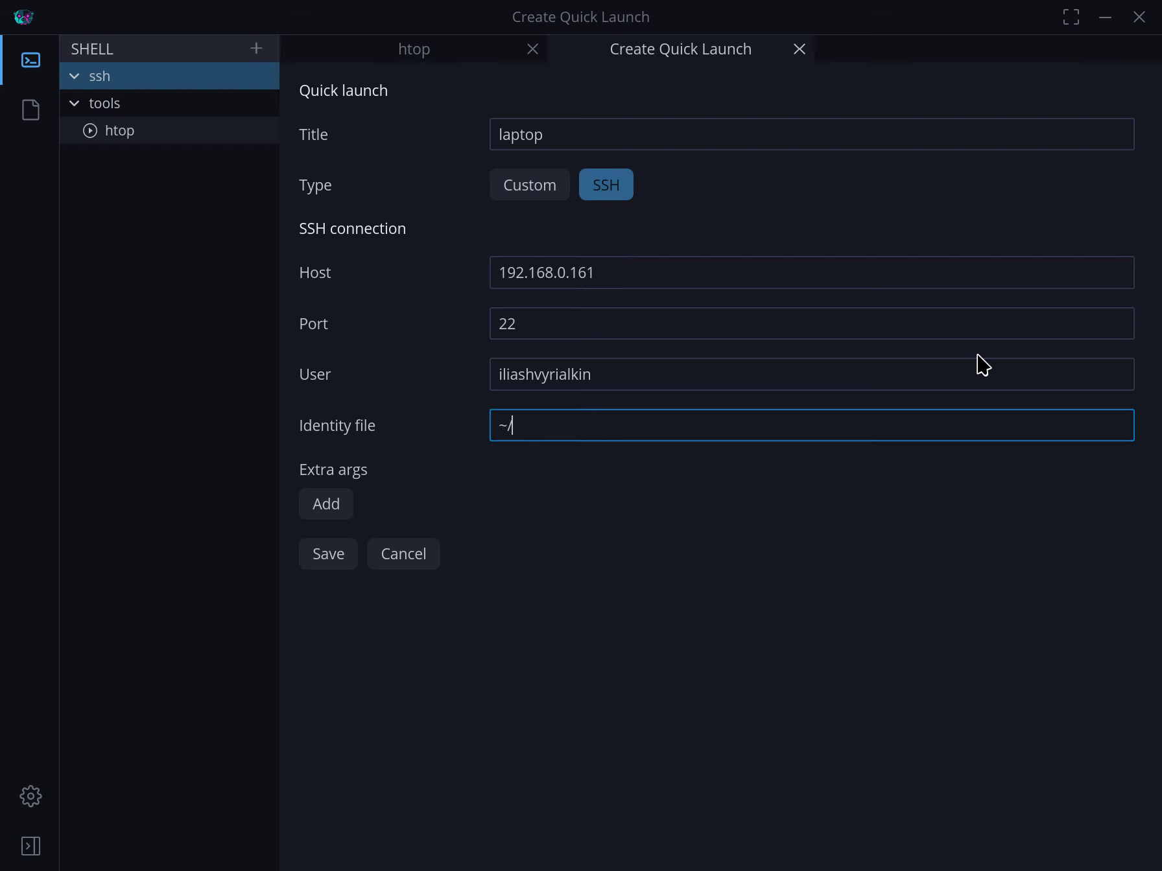The height and width of the screenshot is (871, 1162).
Task: Click the Host input field
Action: [812, 272]
